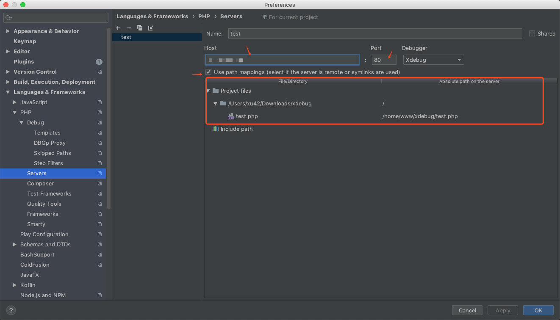
Task: Collapse Languages & Frameworks section arrow
Action: [x=8, y=92]
